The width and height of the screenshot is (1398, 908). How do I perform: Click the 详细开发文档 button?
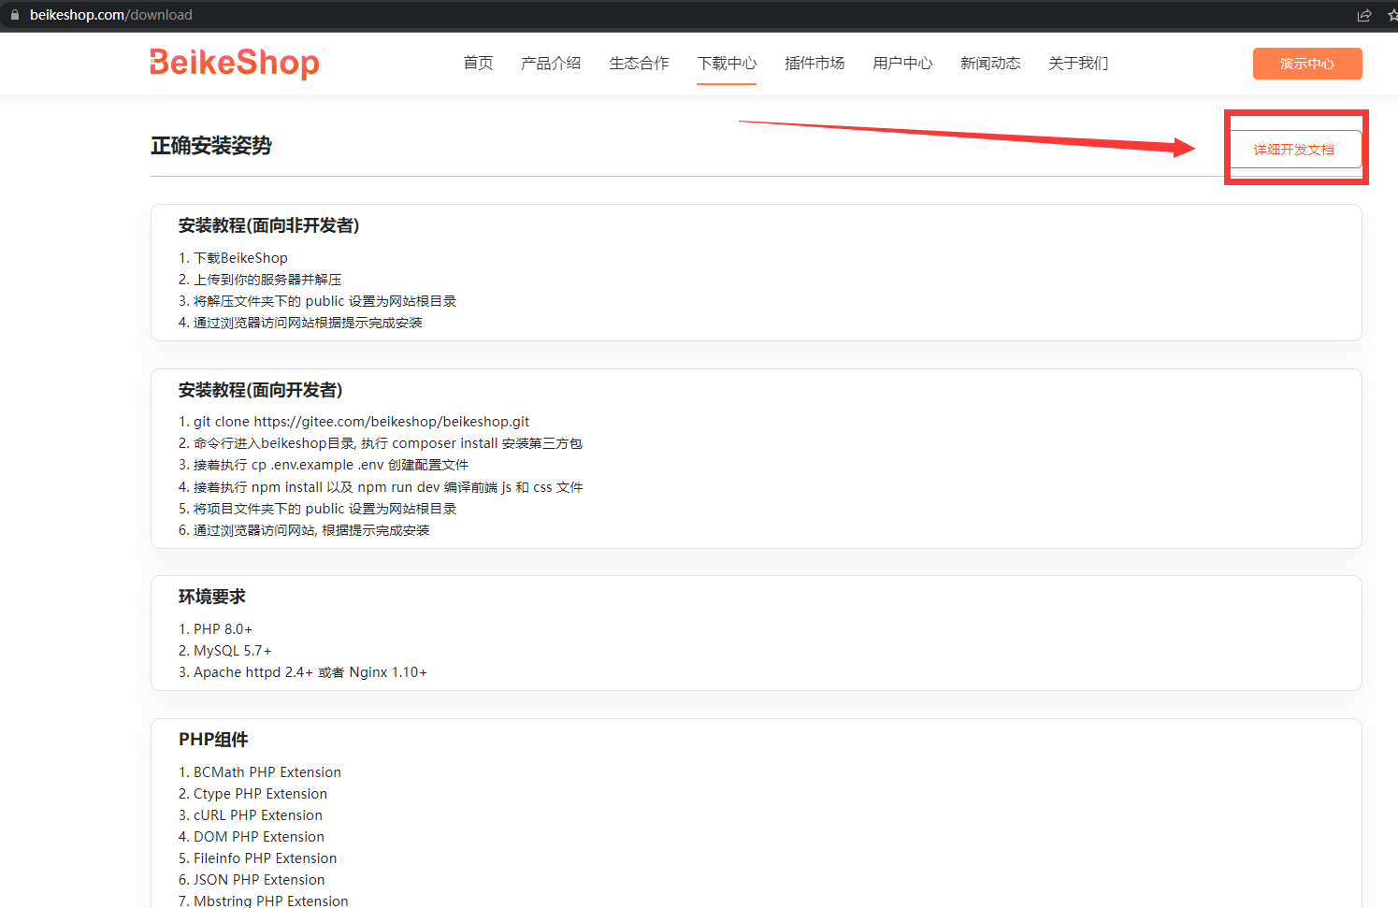point(1294,150)
